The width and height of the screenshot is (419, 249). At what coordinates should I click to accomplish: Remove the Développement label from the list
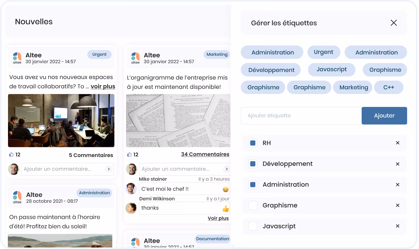click(398, 164)
